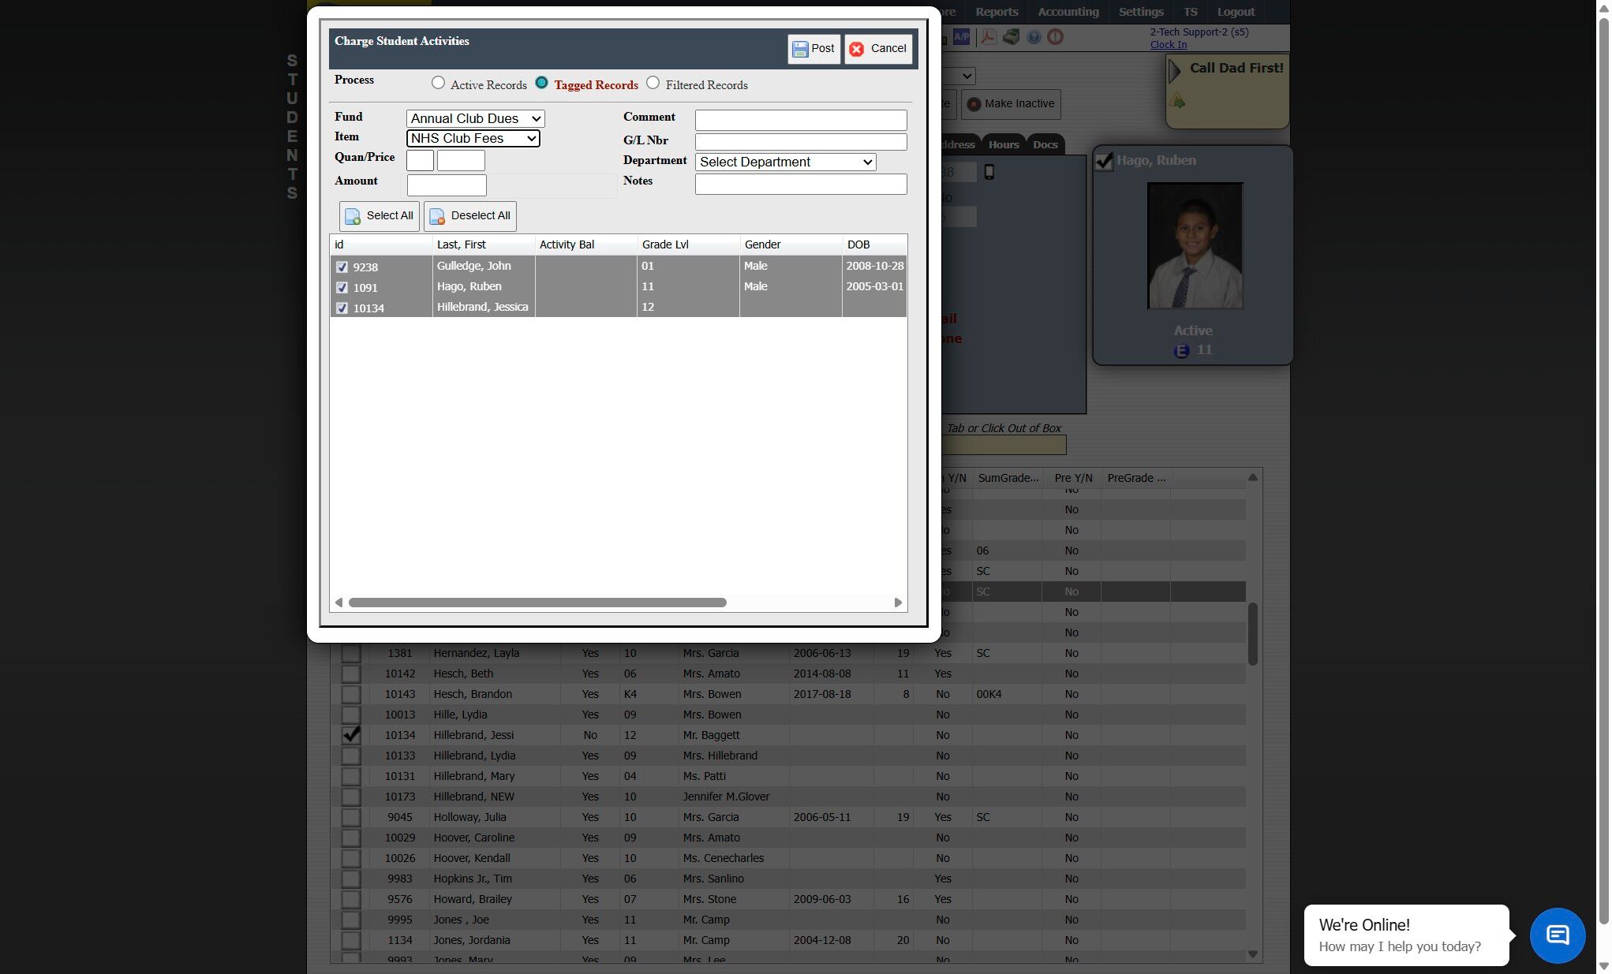1612x974 pixels.
Task: Click the Clock In link
Action: coord(1168,45)
